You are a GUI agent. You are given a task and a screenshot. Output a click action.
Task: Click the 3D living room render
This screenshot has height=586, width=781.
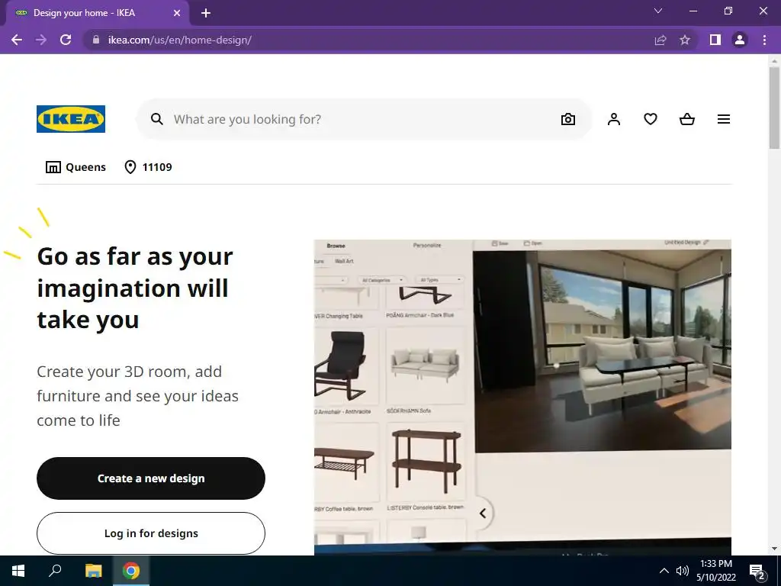click(x=603, y=351)
